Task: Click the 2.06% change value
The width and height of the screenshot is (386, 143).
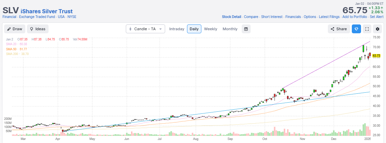Action: 377,12
